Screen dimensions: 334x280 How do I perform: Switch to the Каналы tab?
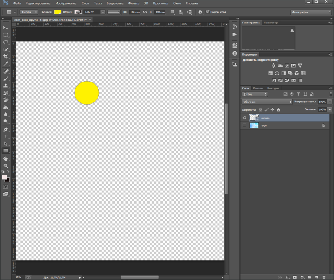258,88
